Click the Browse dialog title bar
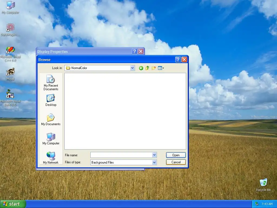The width and height of the screenshot is (277, 208). coord(106,59)
